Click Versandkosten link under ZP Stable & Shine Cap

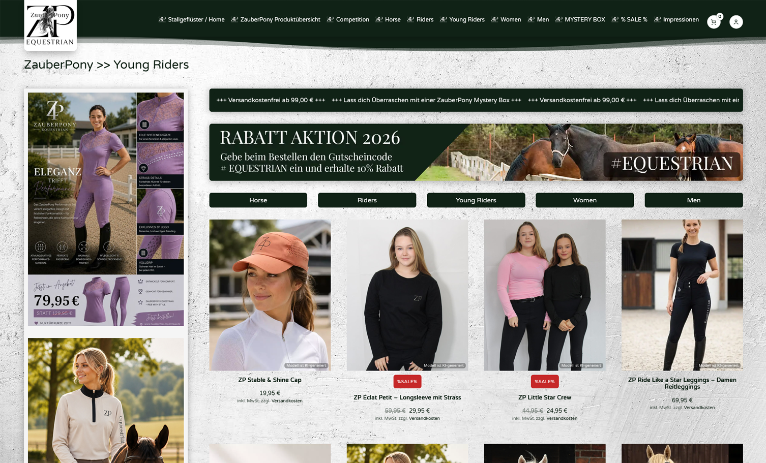tap(287, 401)
